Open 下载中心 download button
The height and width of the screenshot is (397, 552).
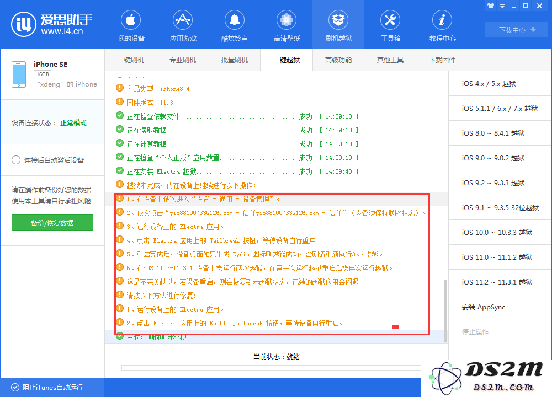coord(517,30)
